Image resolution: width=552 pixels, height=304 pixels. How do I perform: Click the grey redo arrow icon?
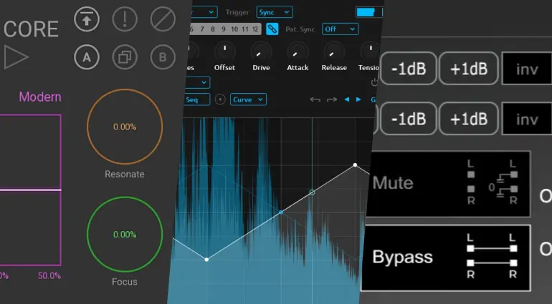(331, 99)
